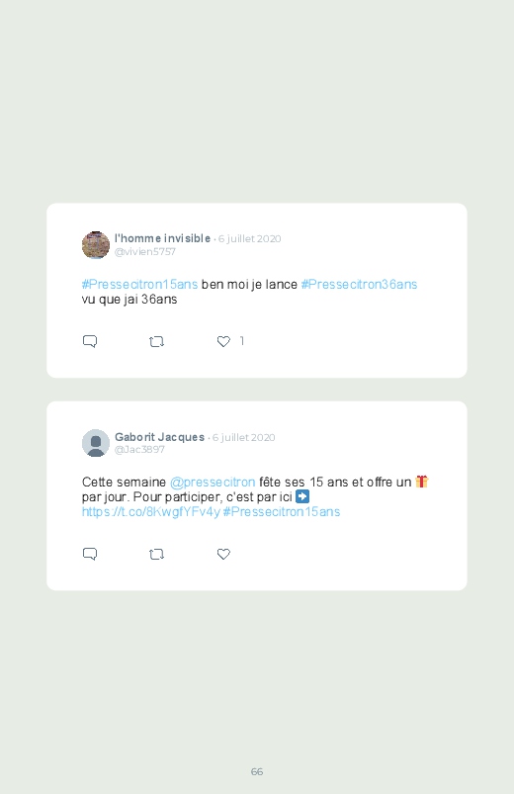Click the l'homme invisible display name
Viewport: 514px width, 794px height.
coord(162,238)
